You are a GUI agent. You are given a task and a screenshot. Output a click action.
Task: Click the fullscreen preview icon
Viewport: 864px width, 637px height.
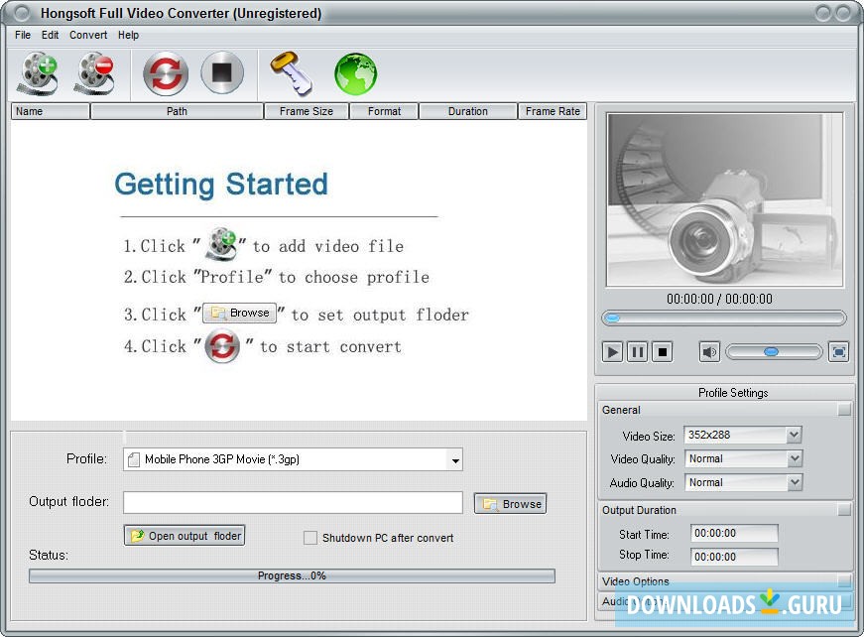coord(838,351)
